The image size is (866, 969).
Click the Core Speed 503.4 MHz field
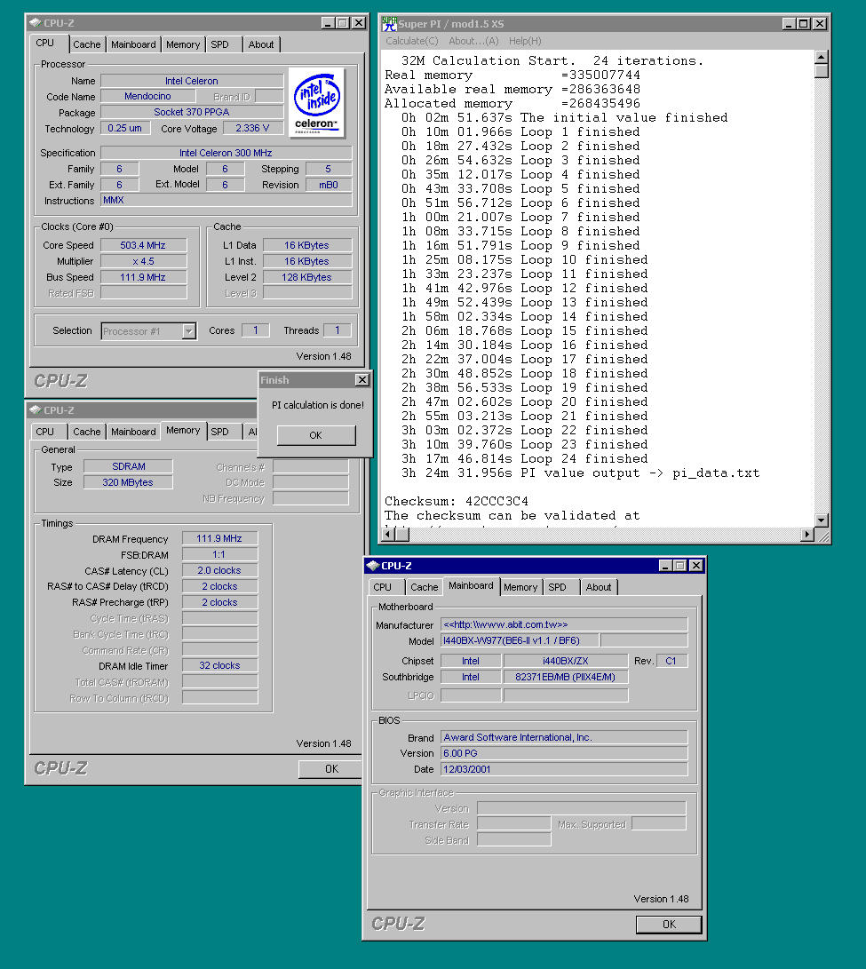click(143, 245)
